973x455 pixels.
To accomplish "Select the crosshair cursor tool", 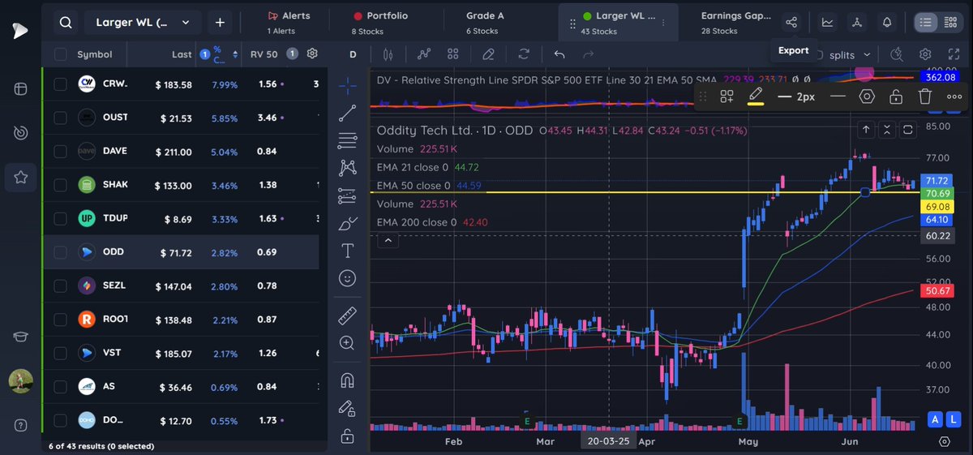I will pyautogui.click(x=348, y=84).
